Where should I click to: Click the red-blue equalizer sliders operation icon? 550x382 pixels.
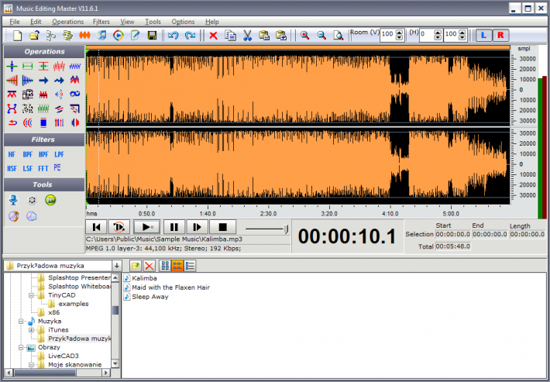pyautogui.click(x=59, y=122)
